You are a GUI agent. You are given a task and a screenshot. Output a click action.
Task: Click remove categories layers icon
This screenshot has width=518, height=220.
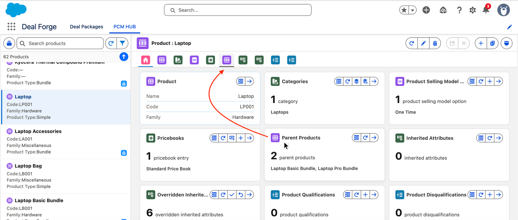tap(365, 81)
